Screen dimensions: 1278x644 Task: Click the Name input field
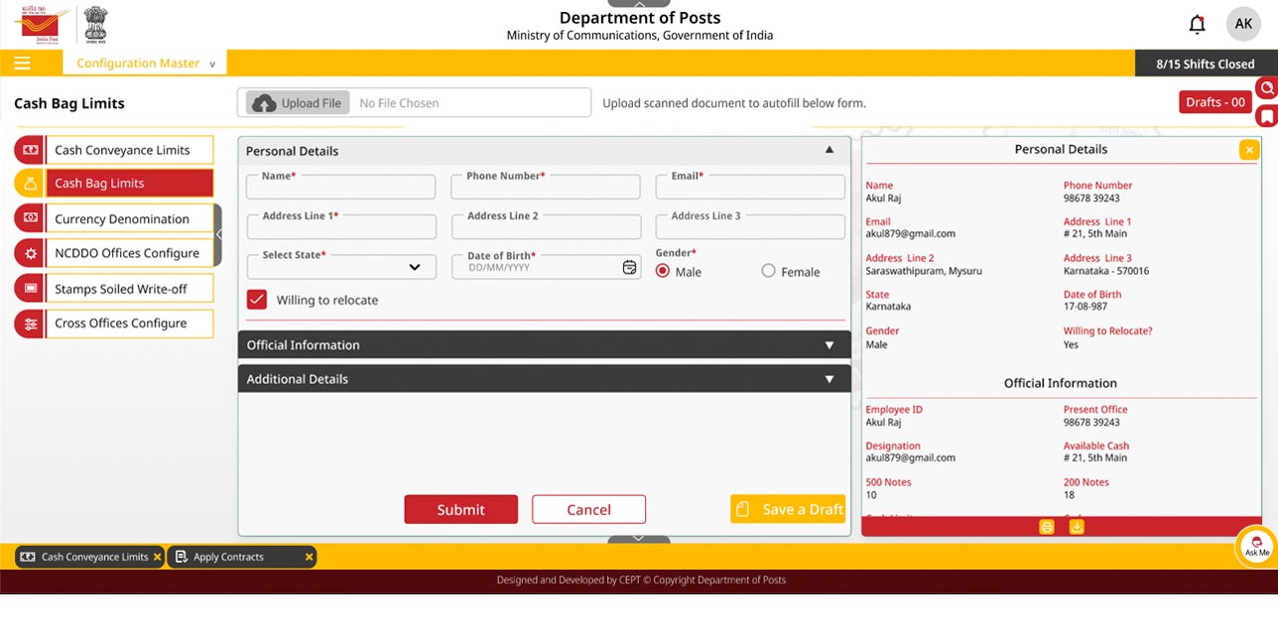click(x=340, y=189)
